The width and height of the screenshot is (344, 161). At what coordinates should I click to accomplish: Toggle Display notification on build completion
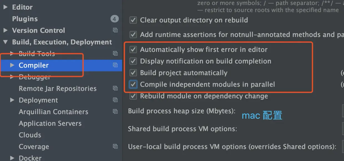[x=133, y=61]
